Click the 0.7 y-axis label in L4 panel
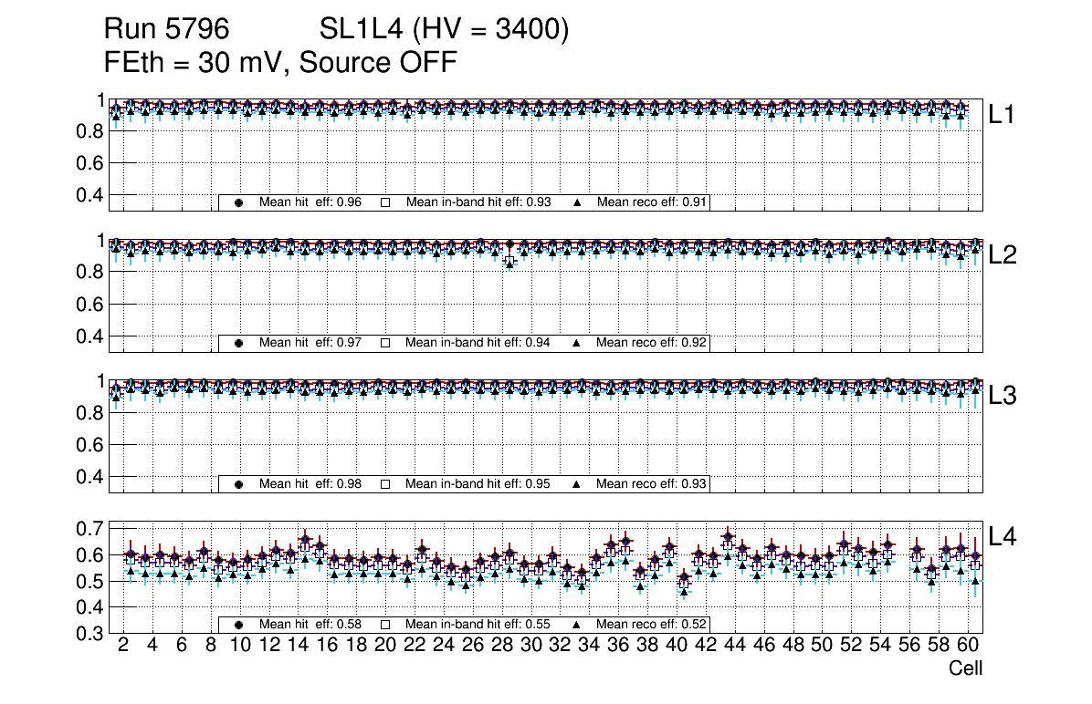 tap(92, 529)
